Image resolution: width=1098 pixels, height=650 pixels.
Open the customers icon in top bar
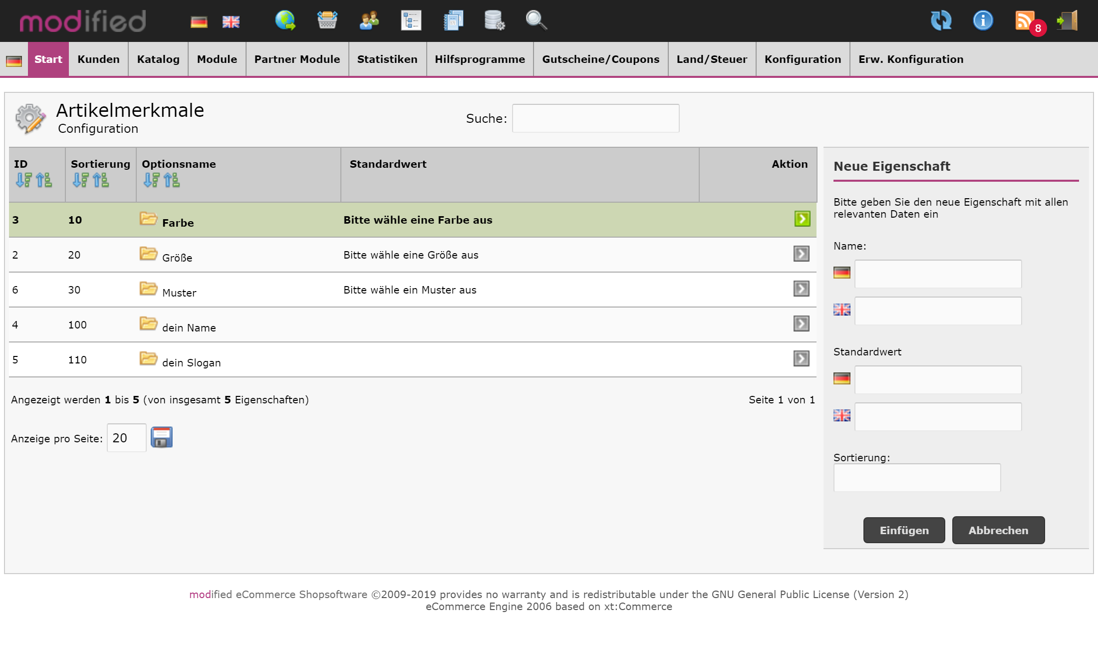(369, 21)
